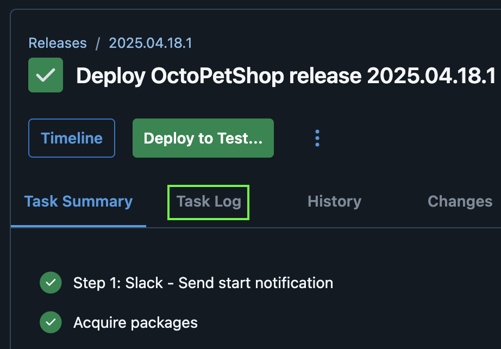The image size is (501, 349).
Task: Expand the Acquire packages step
Action: [135, 323]
